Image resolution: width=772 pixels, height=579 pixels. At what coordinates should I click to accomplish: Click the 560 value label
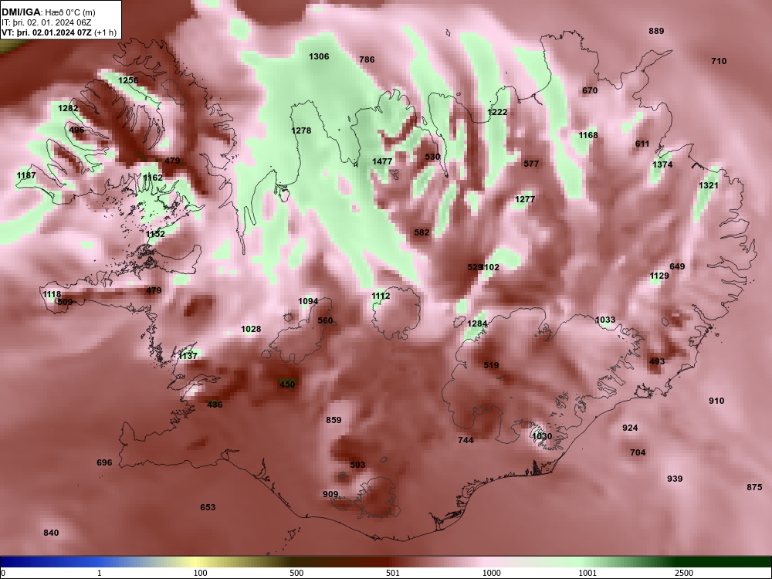[x=325, y=320]
